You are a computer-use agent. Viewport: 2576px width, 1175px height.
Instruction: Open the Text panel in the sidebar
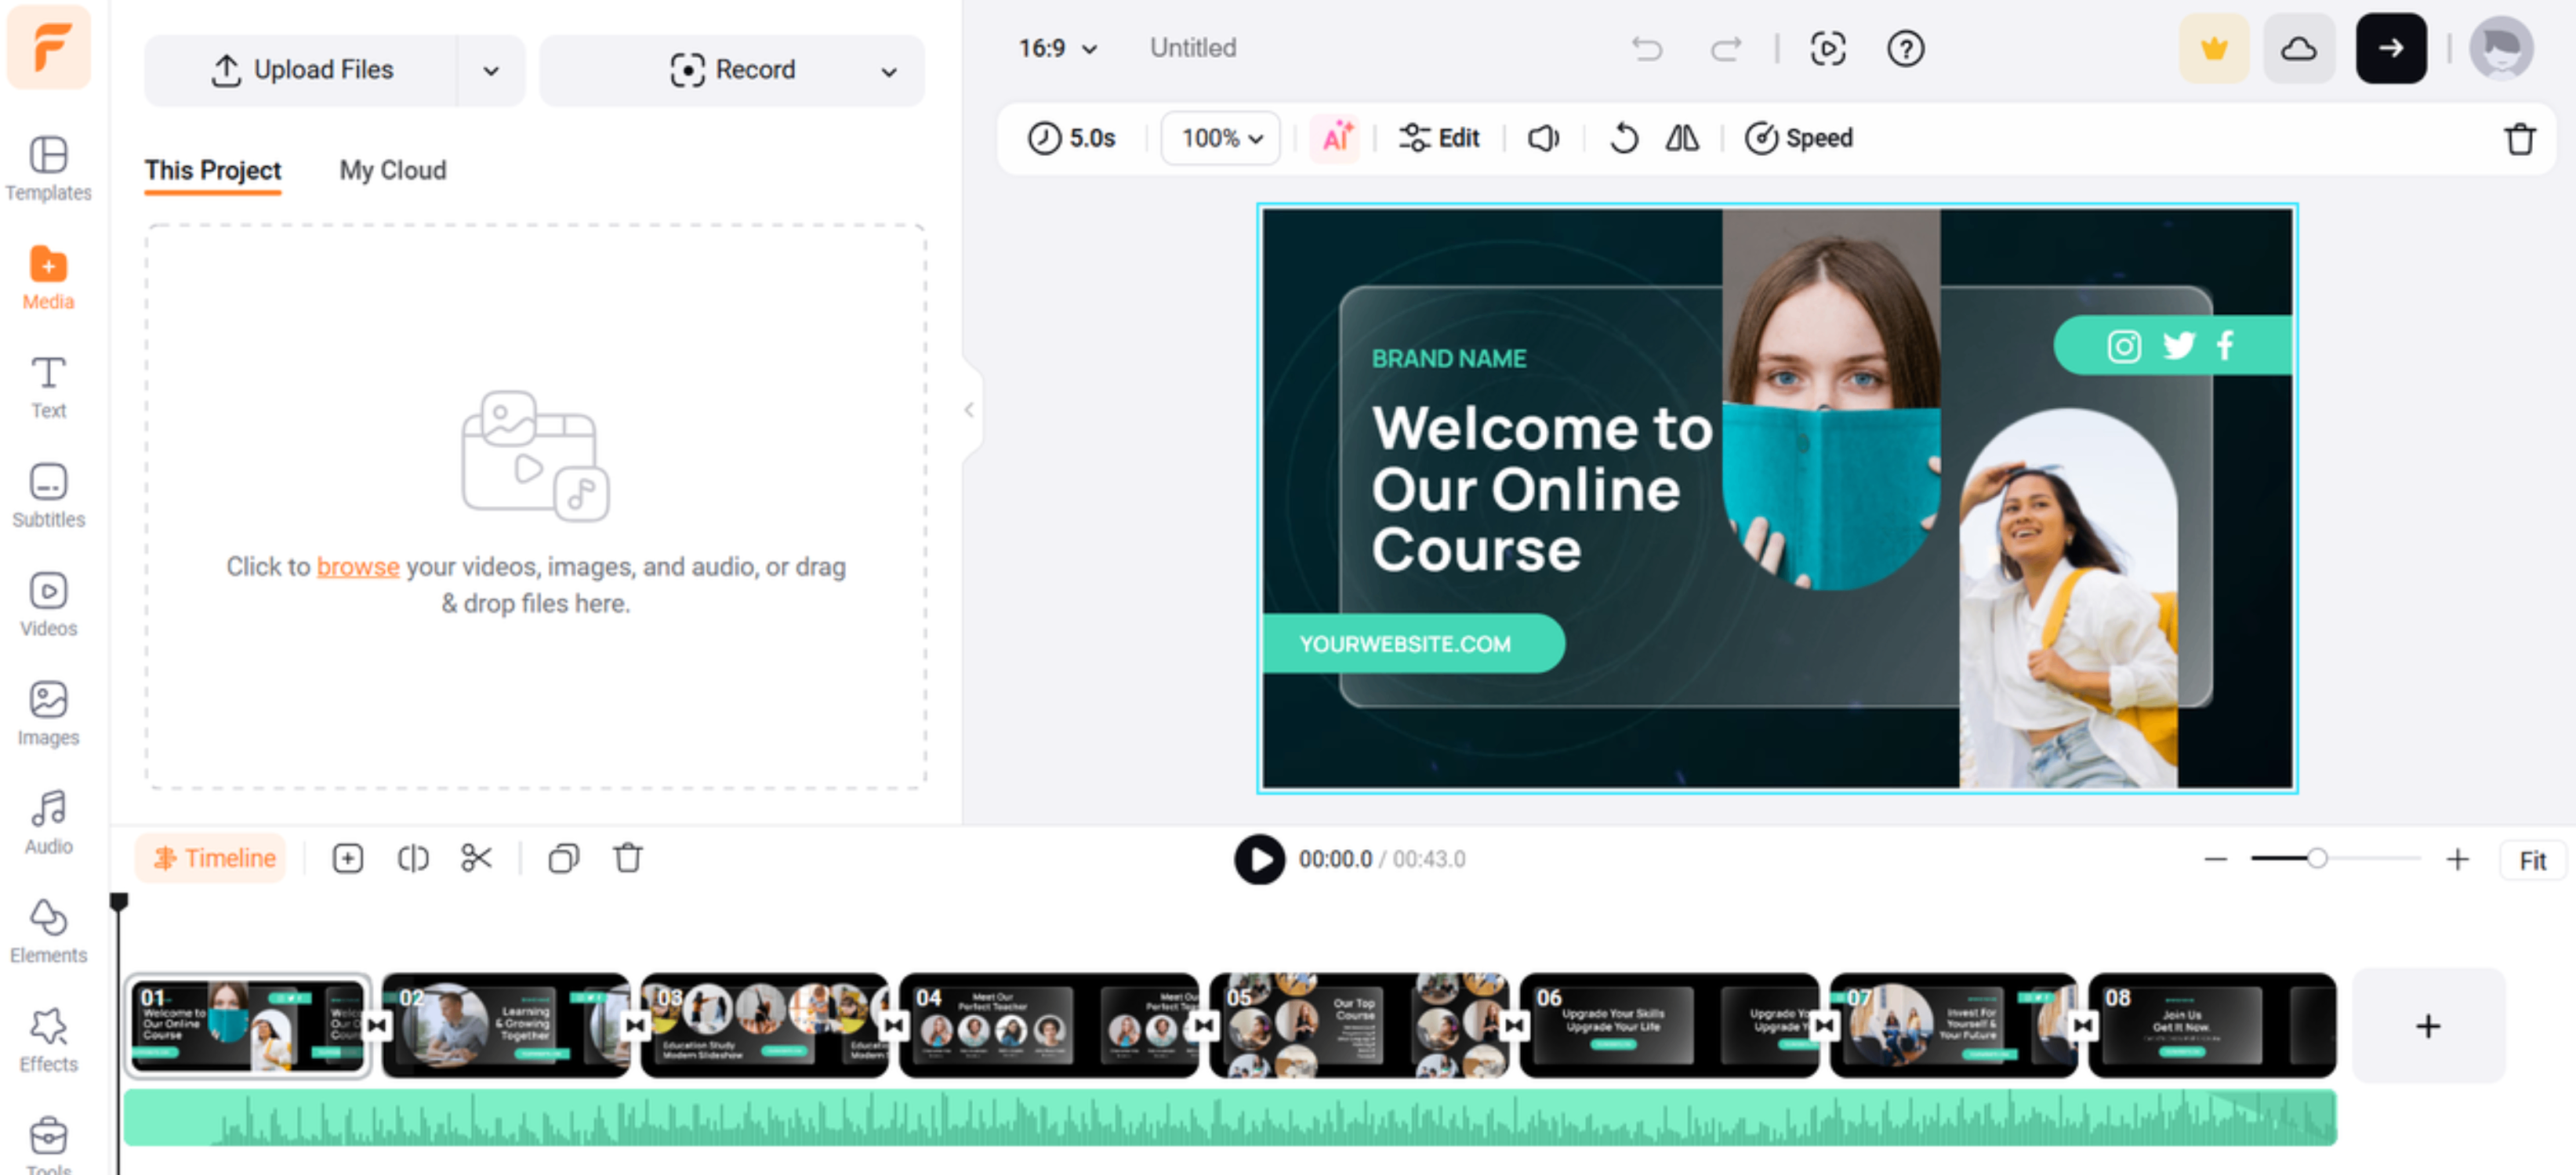pos(48,387)
